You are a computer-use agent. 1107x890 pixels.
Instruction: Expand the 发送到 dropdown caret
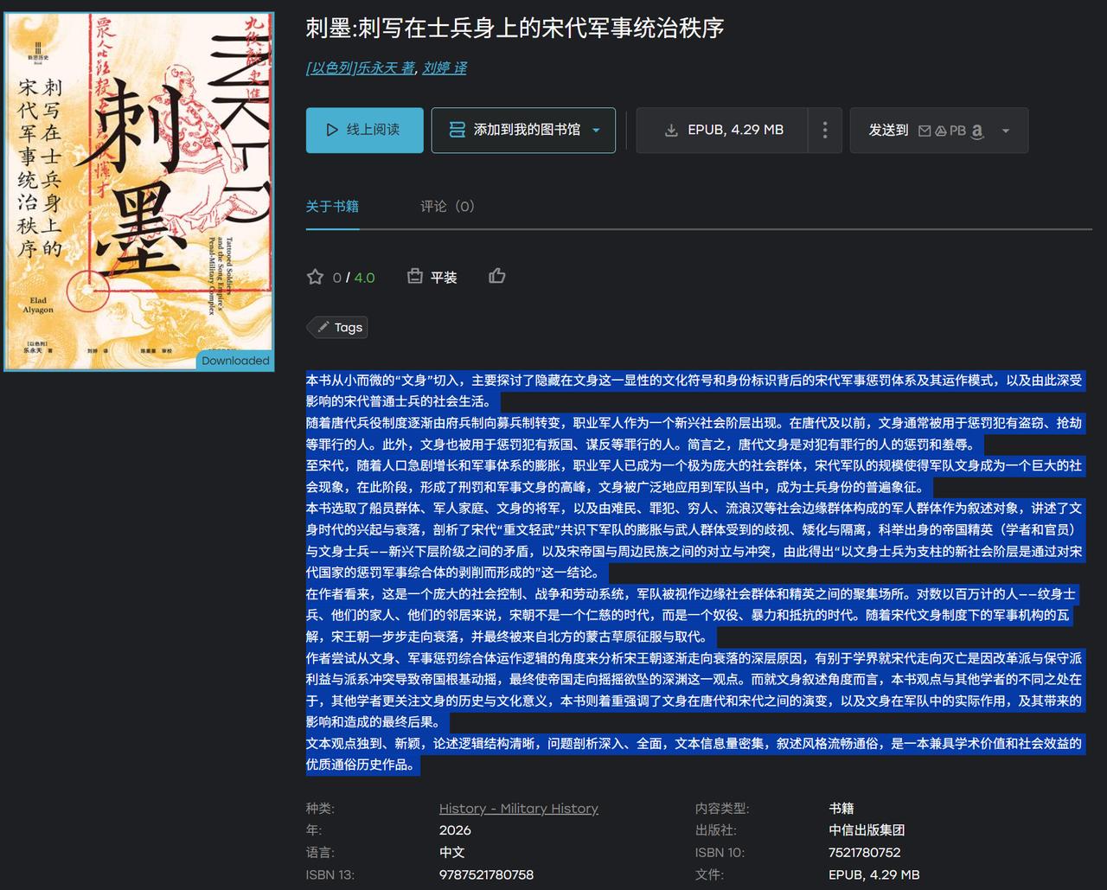click(1006, 131)
